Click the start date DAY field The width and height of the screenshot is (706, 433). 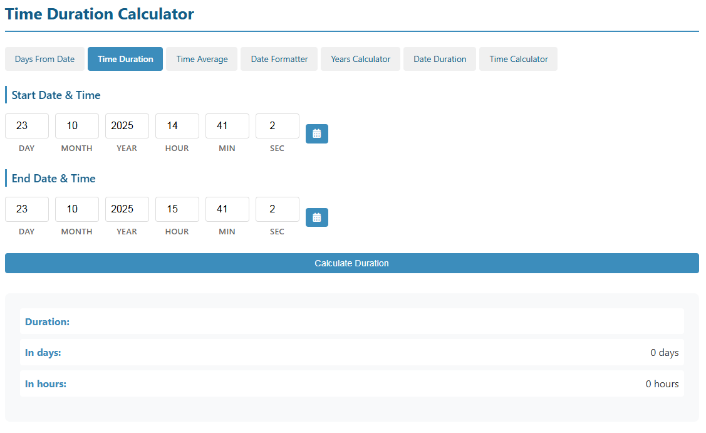[27, 126]
